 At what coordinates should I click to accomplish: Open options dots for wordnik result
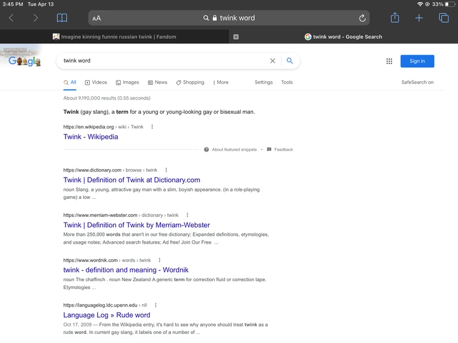(159, 260)
